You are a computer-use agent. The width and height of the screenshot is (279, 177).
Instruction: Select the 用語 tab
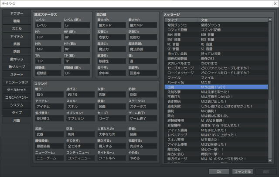tap(17, 120)
